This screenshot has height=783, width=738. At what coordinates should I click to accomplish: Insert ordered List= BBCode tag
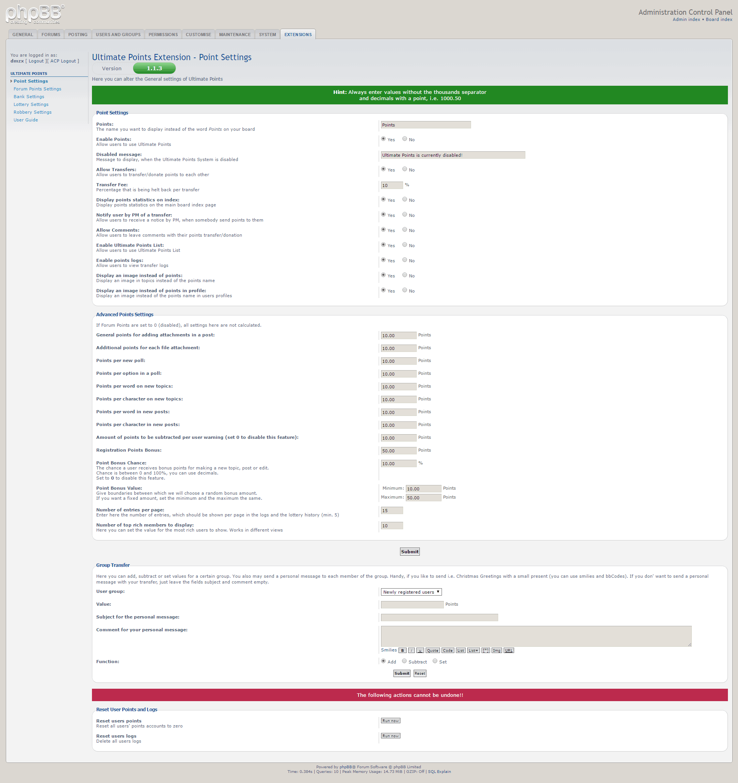(473, 650)
